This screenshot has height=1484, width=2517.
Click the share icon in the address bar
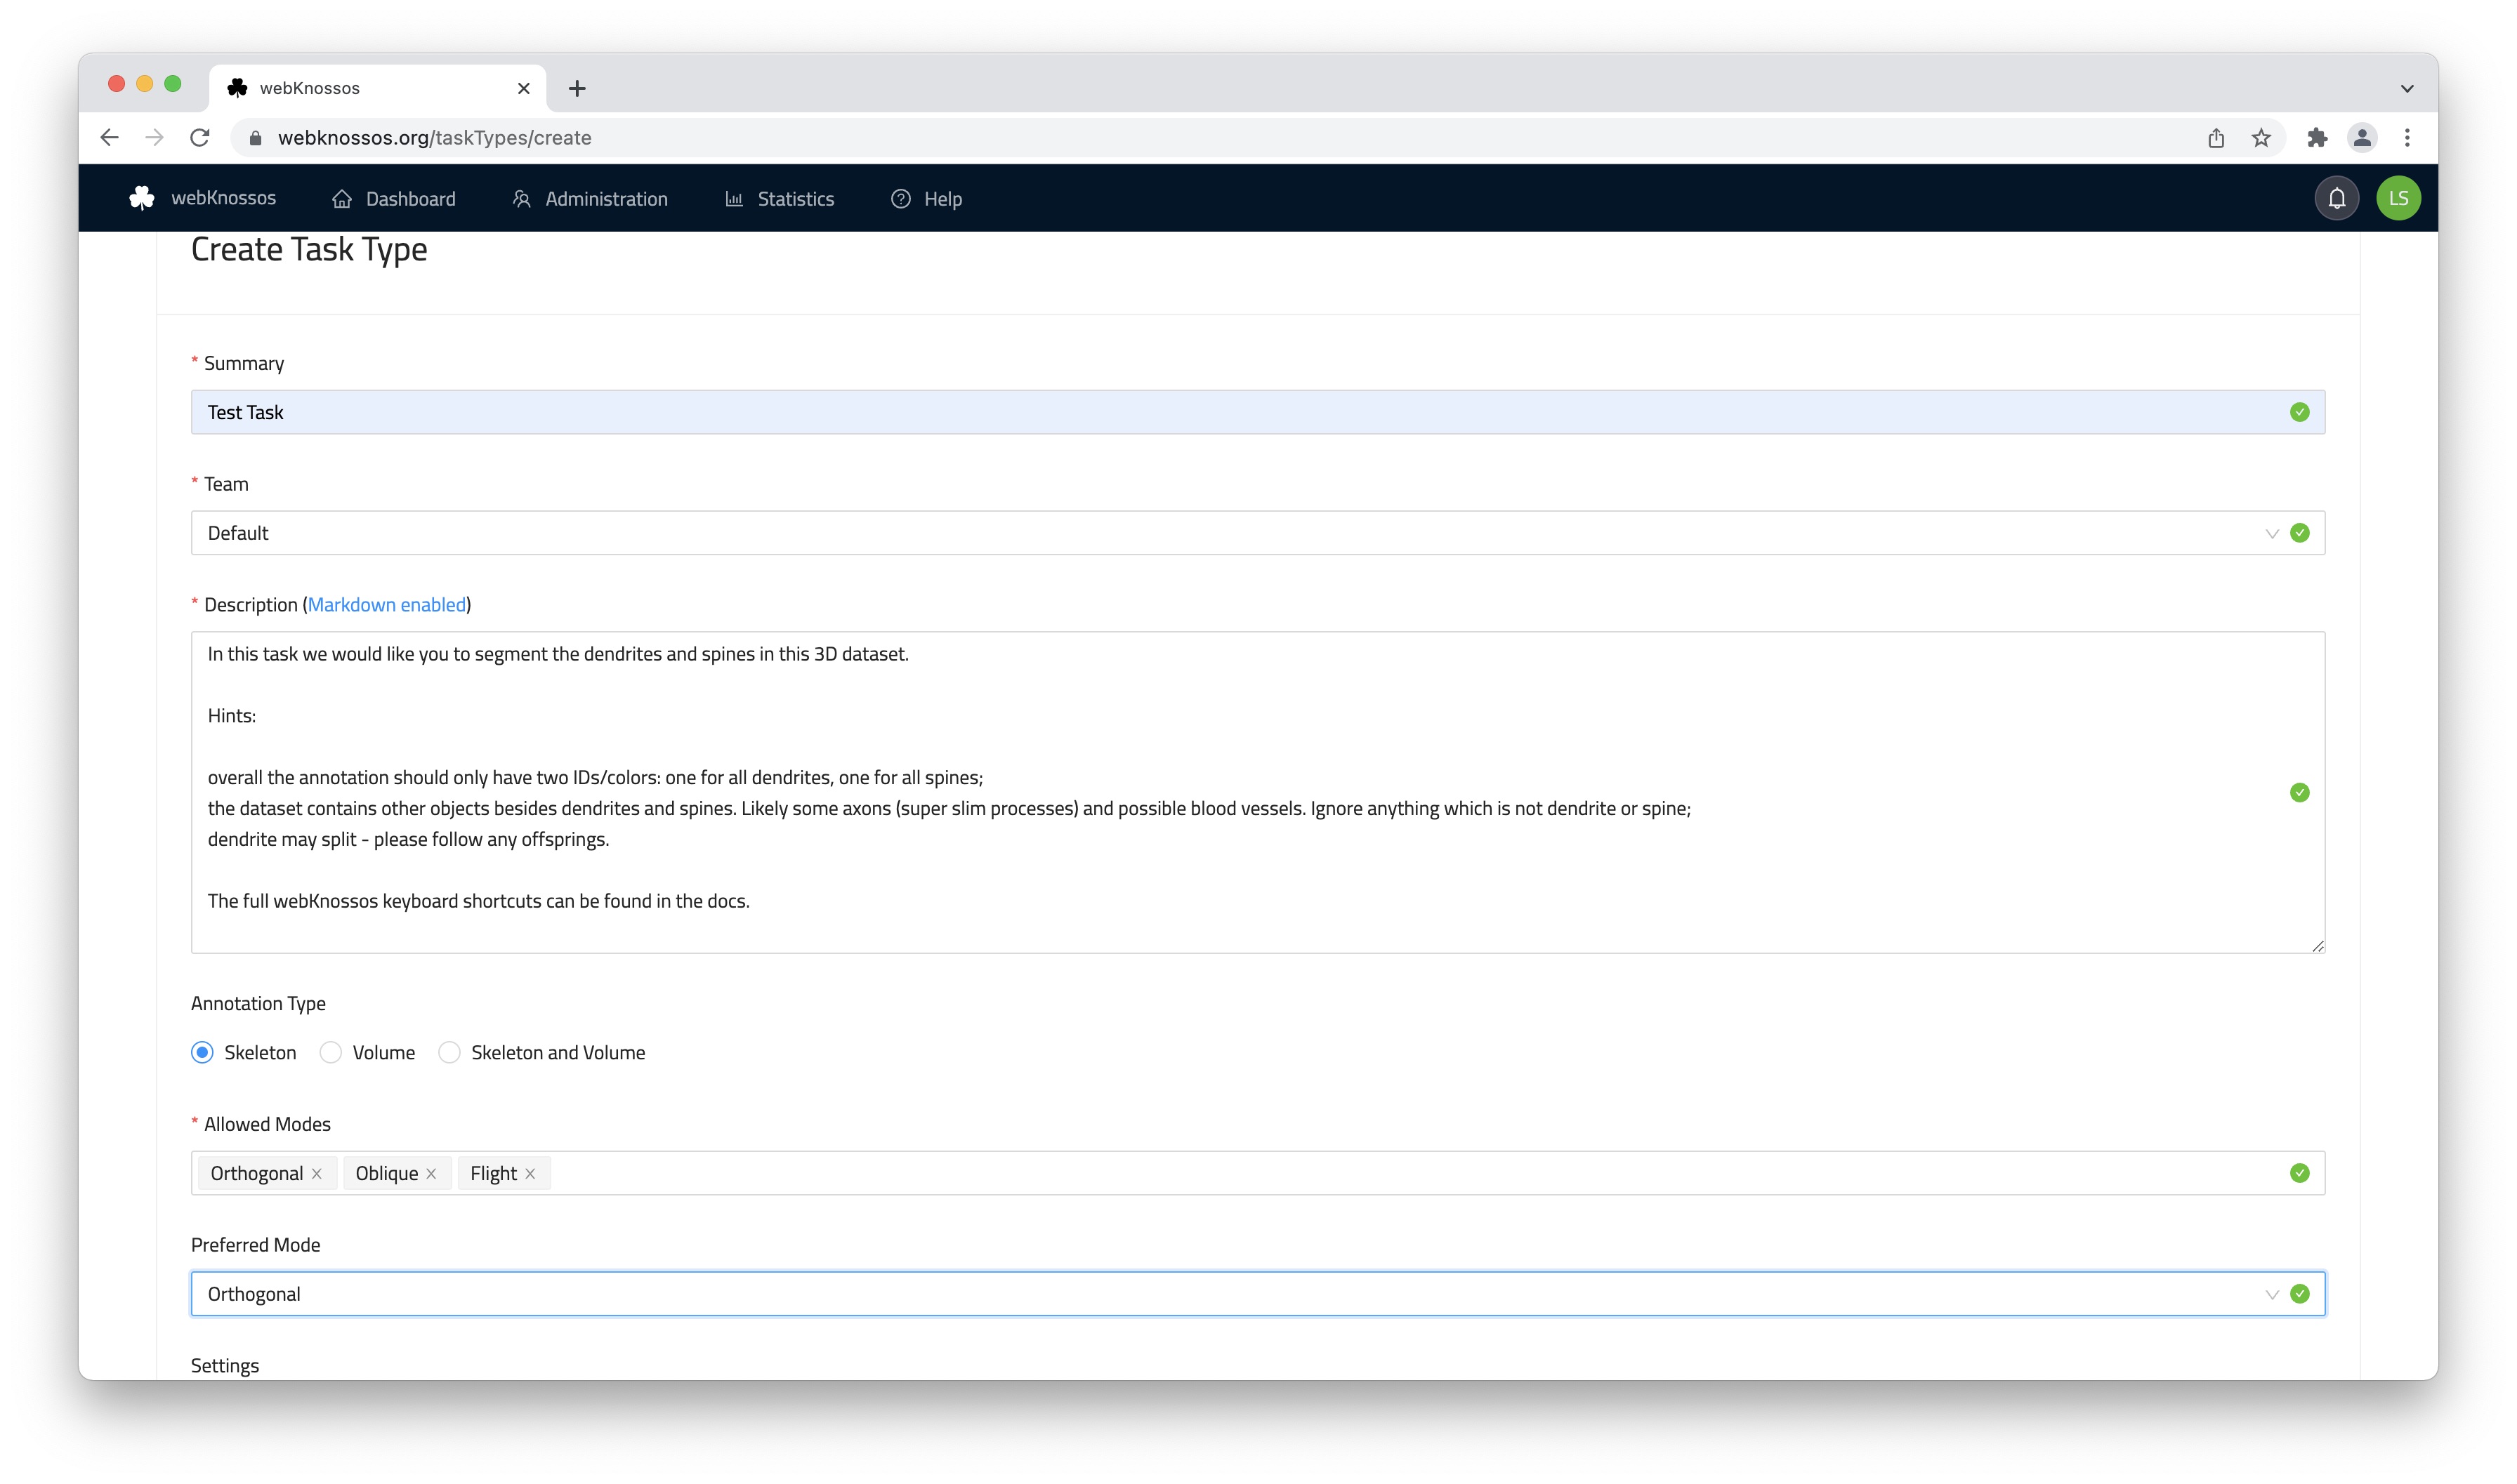[x=2216, y=138]
